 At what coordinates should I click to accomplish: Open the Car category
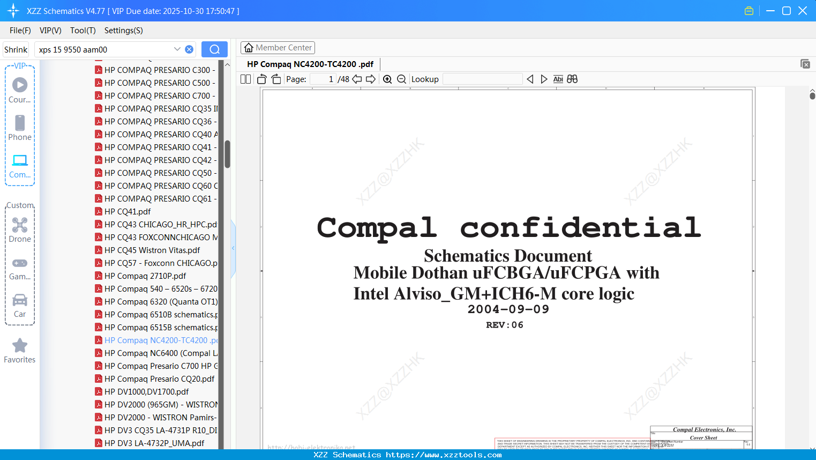tap(20, 306)
